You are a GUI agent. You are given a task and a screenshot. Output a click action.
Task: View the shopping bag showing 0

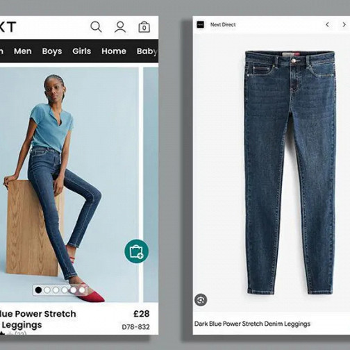(144, 27)
